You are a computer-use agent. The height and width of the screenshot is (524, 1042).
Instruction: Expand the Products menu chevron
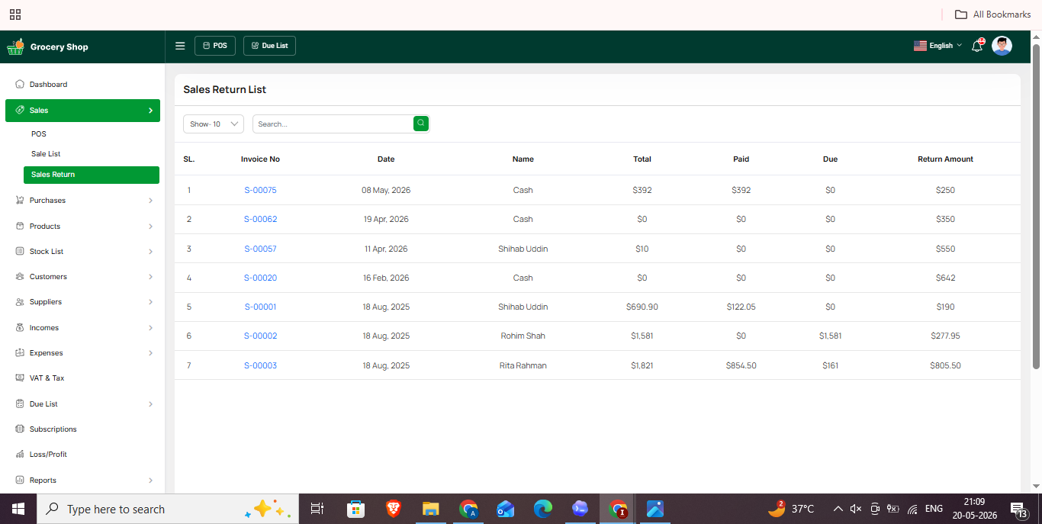point(150,227)
